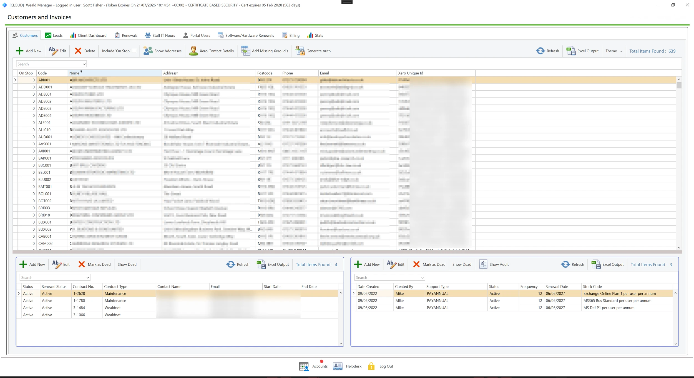The width and height of the screenshot is (694, 378).
Task: Open the contracts panel Search dropdown arrow
Action: [87, 278]
